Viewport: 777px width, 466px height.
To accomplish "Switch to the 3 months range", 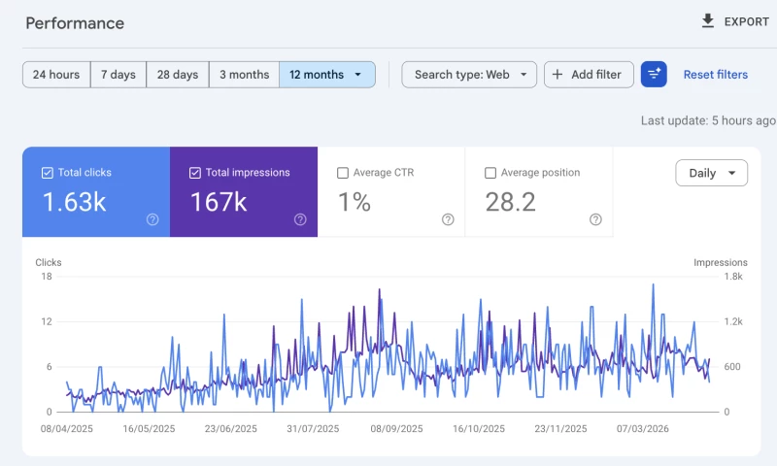I will tap(245, 75).
